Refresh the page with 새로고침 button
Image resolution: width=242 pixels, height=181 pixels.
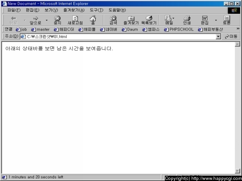[x=75, y=20]
